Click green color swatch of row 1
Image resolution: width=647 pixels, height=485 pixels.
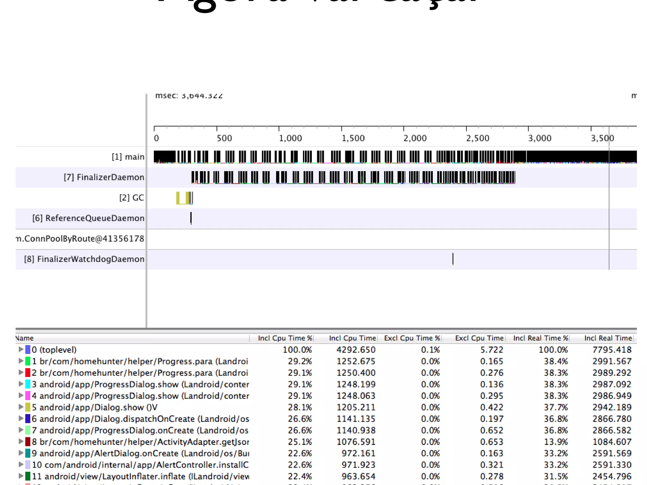pyautogui.click(x=28, y=361)
